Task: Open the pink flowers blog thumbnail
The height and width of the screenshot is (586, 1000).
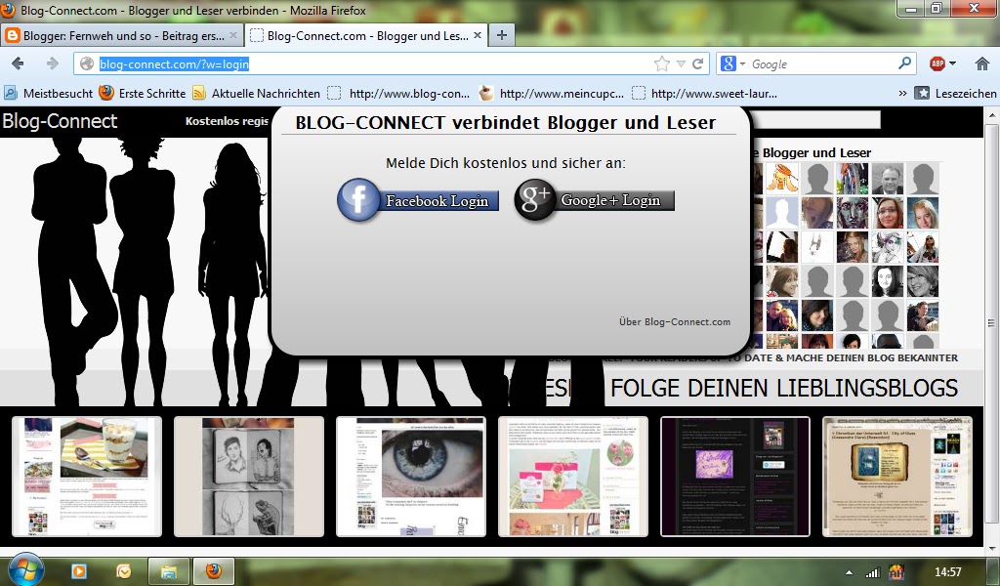Action: [x=572, y=477]
